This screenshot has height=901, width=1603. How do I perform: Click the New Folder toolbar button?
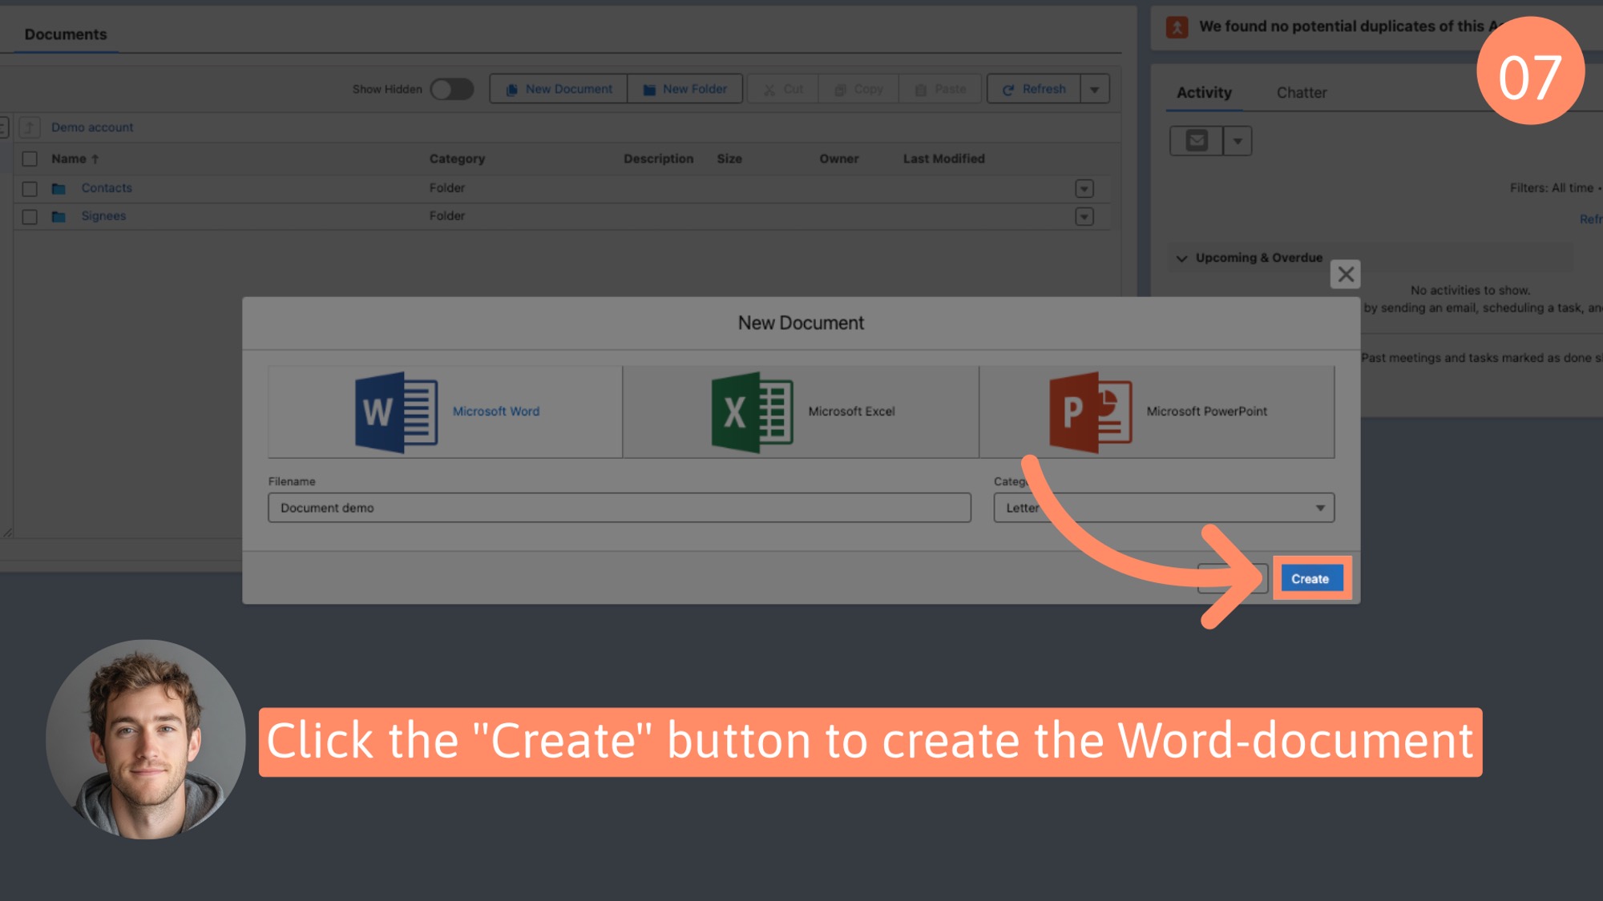click(685, 89)
